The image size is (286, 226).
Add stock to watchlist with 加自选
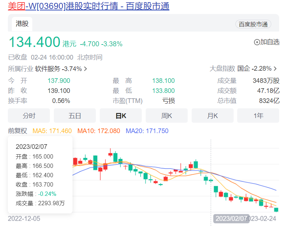[x=267, y=42]
